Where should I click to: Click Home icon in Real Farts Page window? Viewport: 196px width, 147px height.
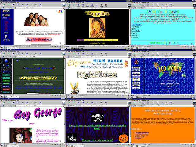[x=148, y=103]
